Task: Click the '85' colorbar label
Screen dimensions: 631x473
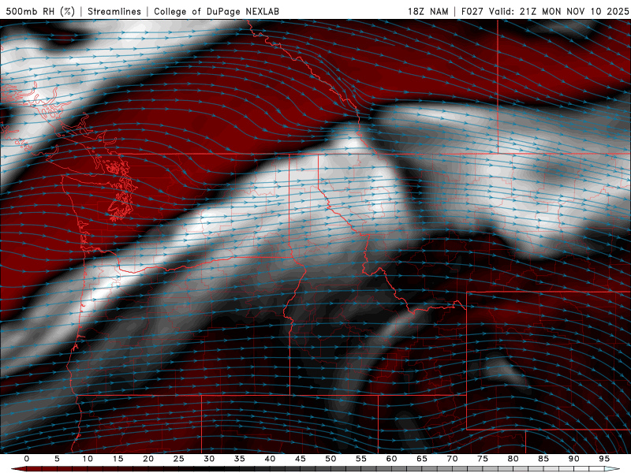Action: (543, 459)
